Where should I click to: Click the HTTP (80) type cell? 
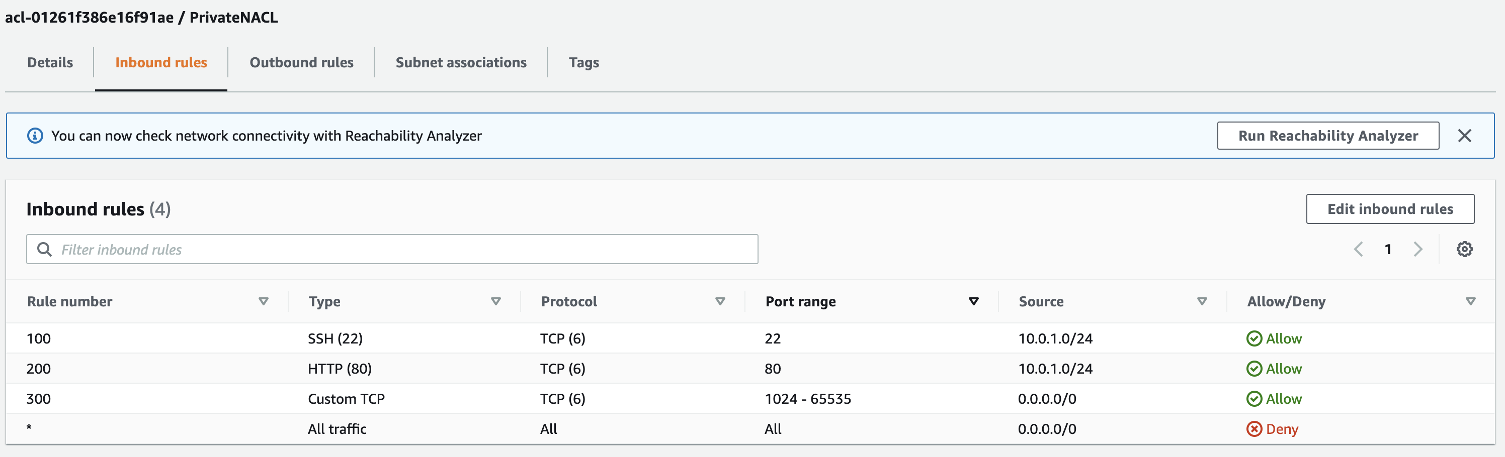(x=340, y=369)
